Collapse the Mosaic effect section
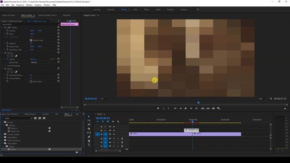This screenshot has height=163, width=290. (3, 69)
